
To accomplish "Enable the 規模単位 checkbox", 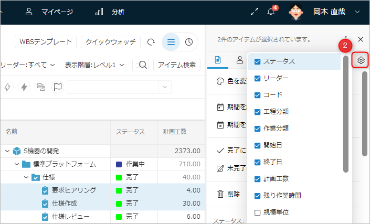I will click(257, 212).
